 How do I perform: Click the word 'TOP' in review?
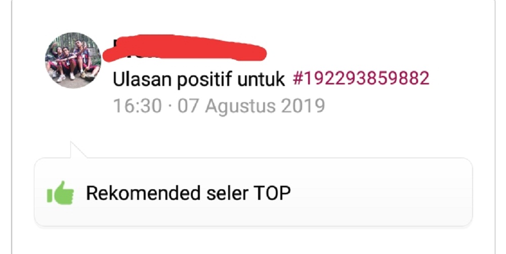[x=272, y=193]
